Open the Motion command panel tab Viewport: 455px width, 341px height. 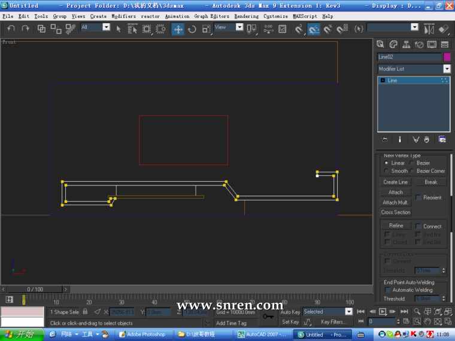click(419, 44)
